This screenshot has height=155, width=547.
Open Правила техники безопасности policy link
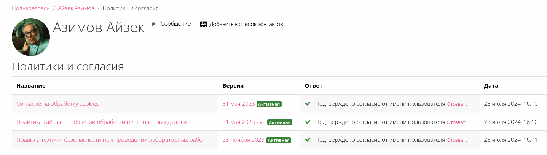tap(111, 140)
